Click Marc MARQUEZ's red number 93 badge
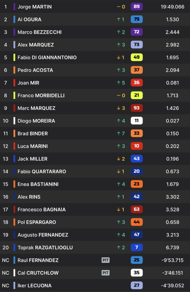The width and height of the screenshot is (190, 292). tap(137, 108)
